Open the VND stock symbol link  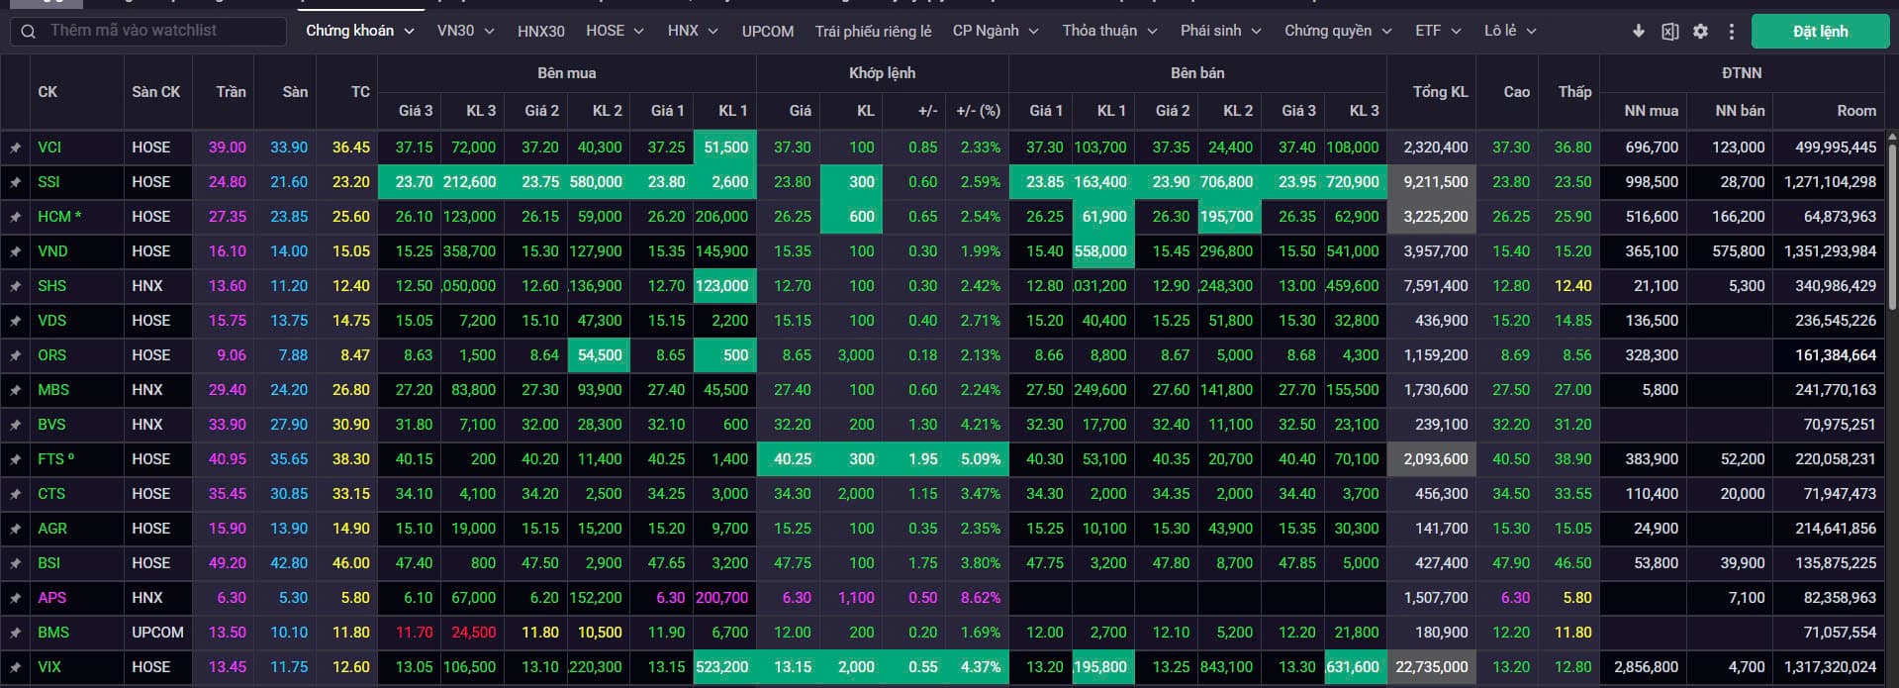tap(52, 251)
